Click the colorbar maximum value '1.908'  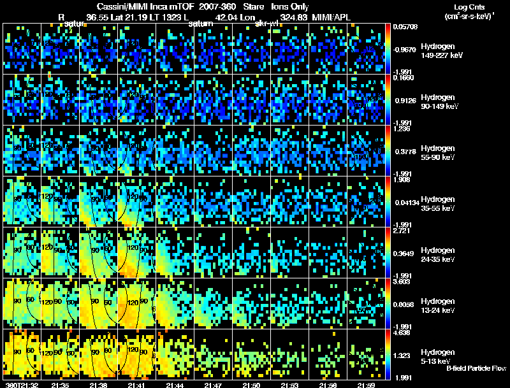pyautogui.click(x=402, y=180)
